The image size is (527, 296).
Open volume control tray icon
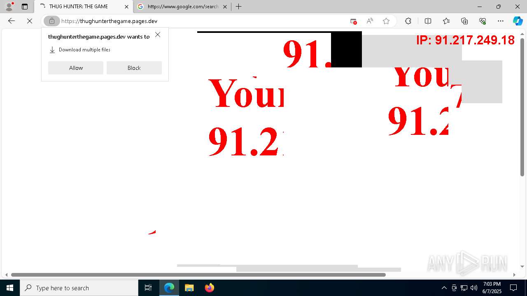(474, 288)
